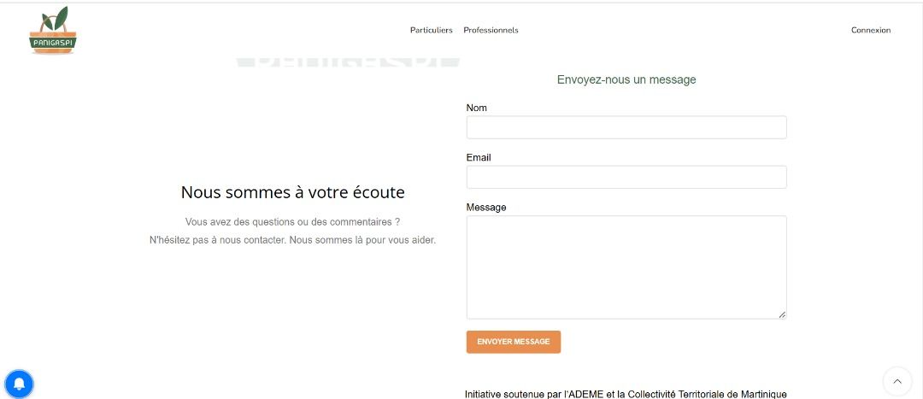Focus the Email input field

click(626, 177)
